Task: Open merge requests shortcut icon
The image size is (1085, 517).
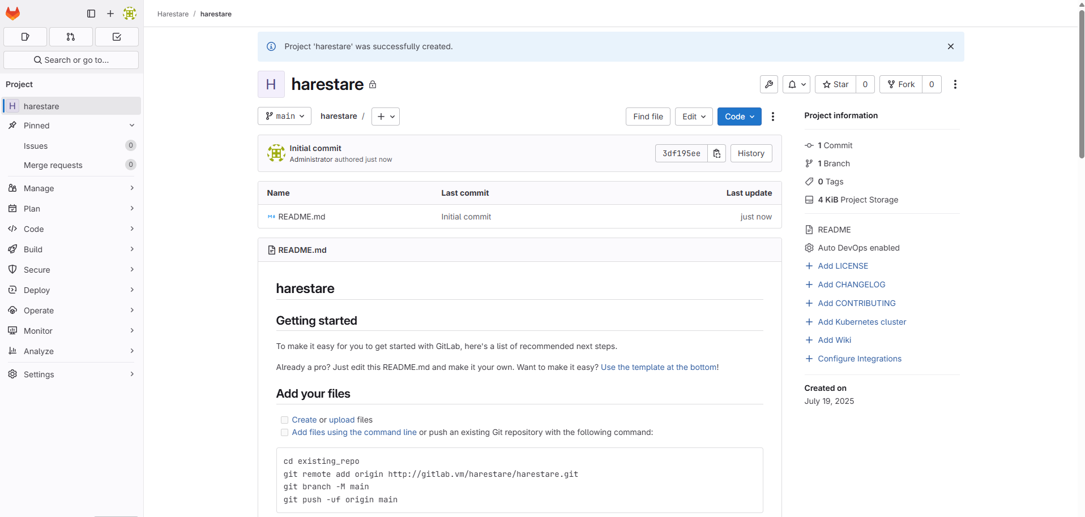Action: coord(71,37)
